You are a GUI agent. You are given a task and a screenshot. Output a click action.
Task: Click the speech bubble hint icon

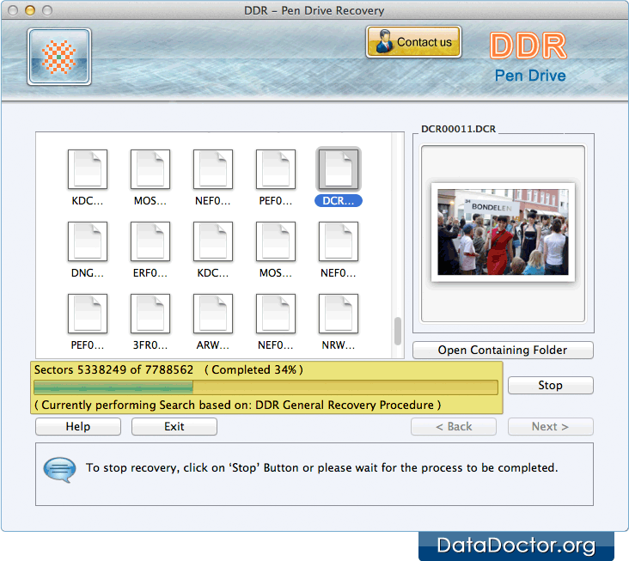(x=59, y=470)
